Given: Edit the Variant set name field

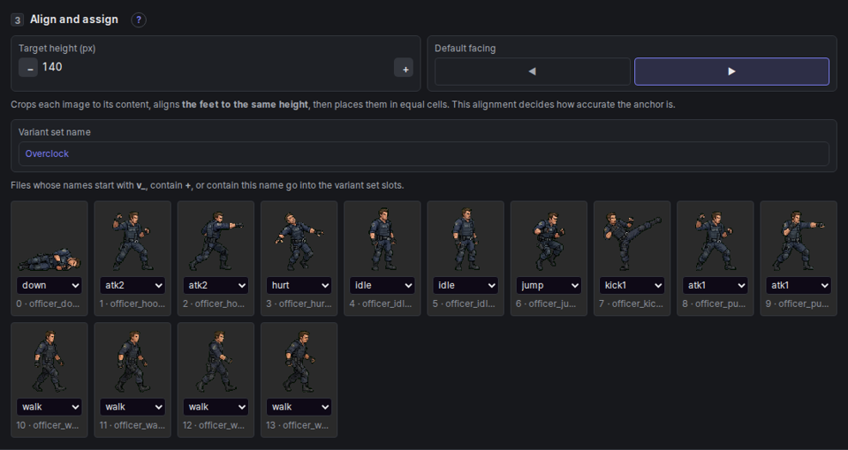Looking at the screenshot, I should (x=423, y=154).
